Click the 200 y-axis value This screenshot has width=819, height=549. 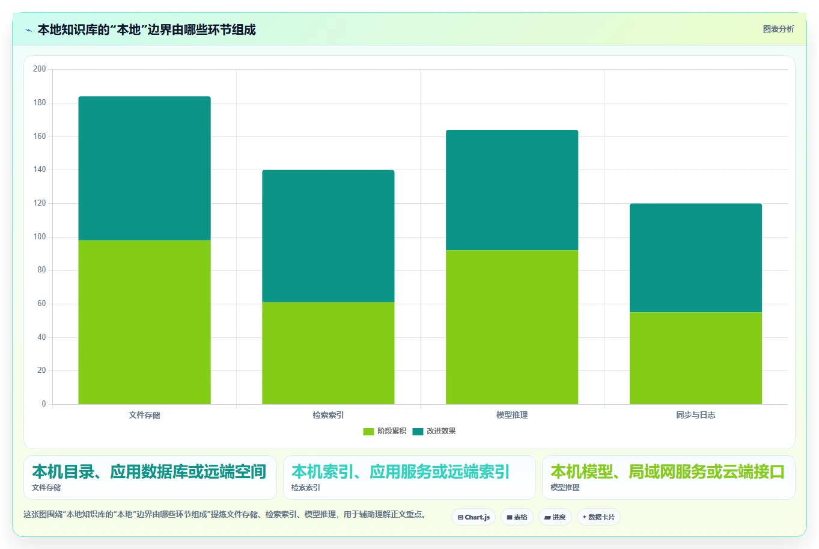(40, 69)
